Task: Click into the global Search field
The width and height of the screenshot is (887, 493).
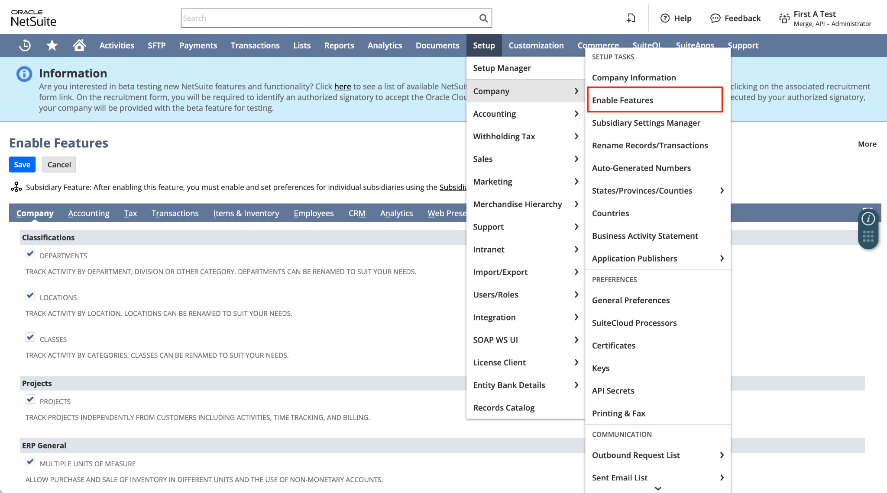Action: pyautogui.click(x=329, y=18)
